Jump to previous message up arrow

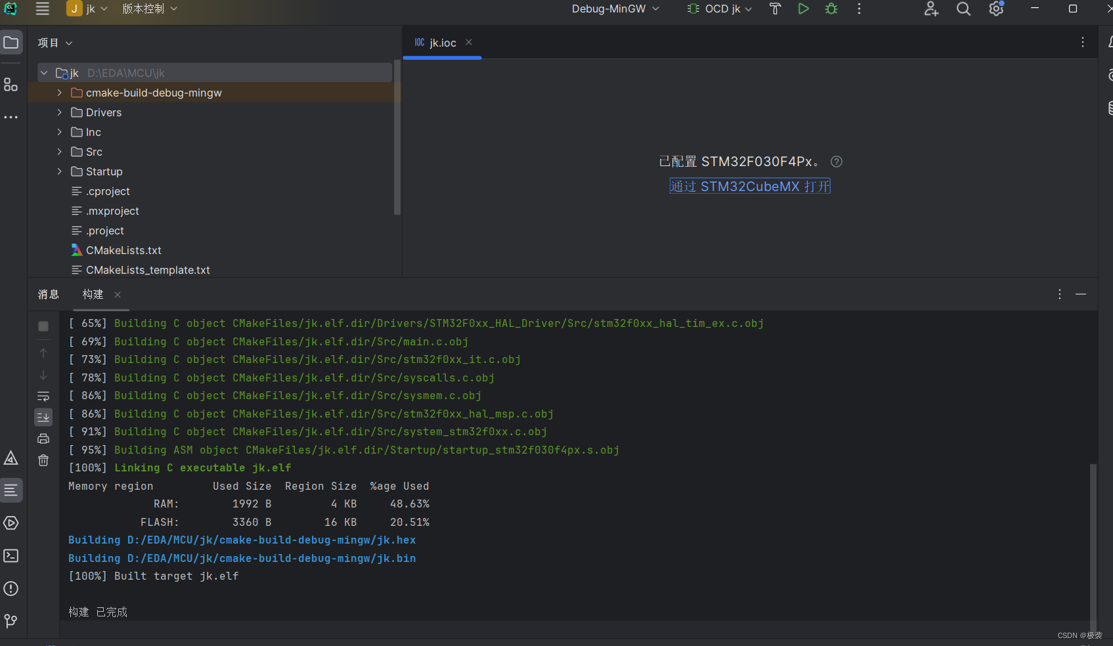click(43, 353)
